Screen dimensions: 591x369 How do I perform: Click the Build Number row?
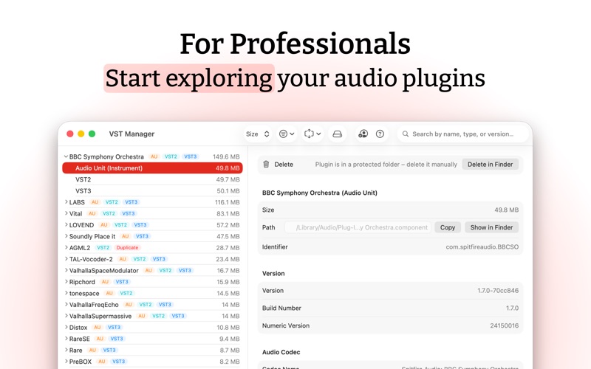pyautogui.click(x=390, y=308)
